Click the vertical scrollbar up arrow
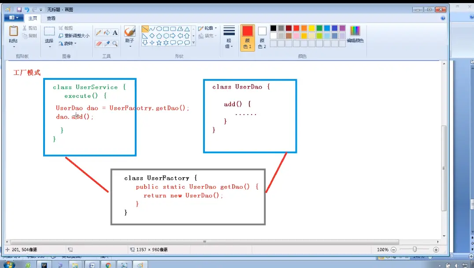The image size is (474, 268). point(444,63)
